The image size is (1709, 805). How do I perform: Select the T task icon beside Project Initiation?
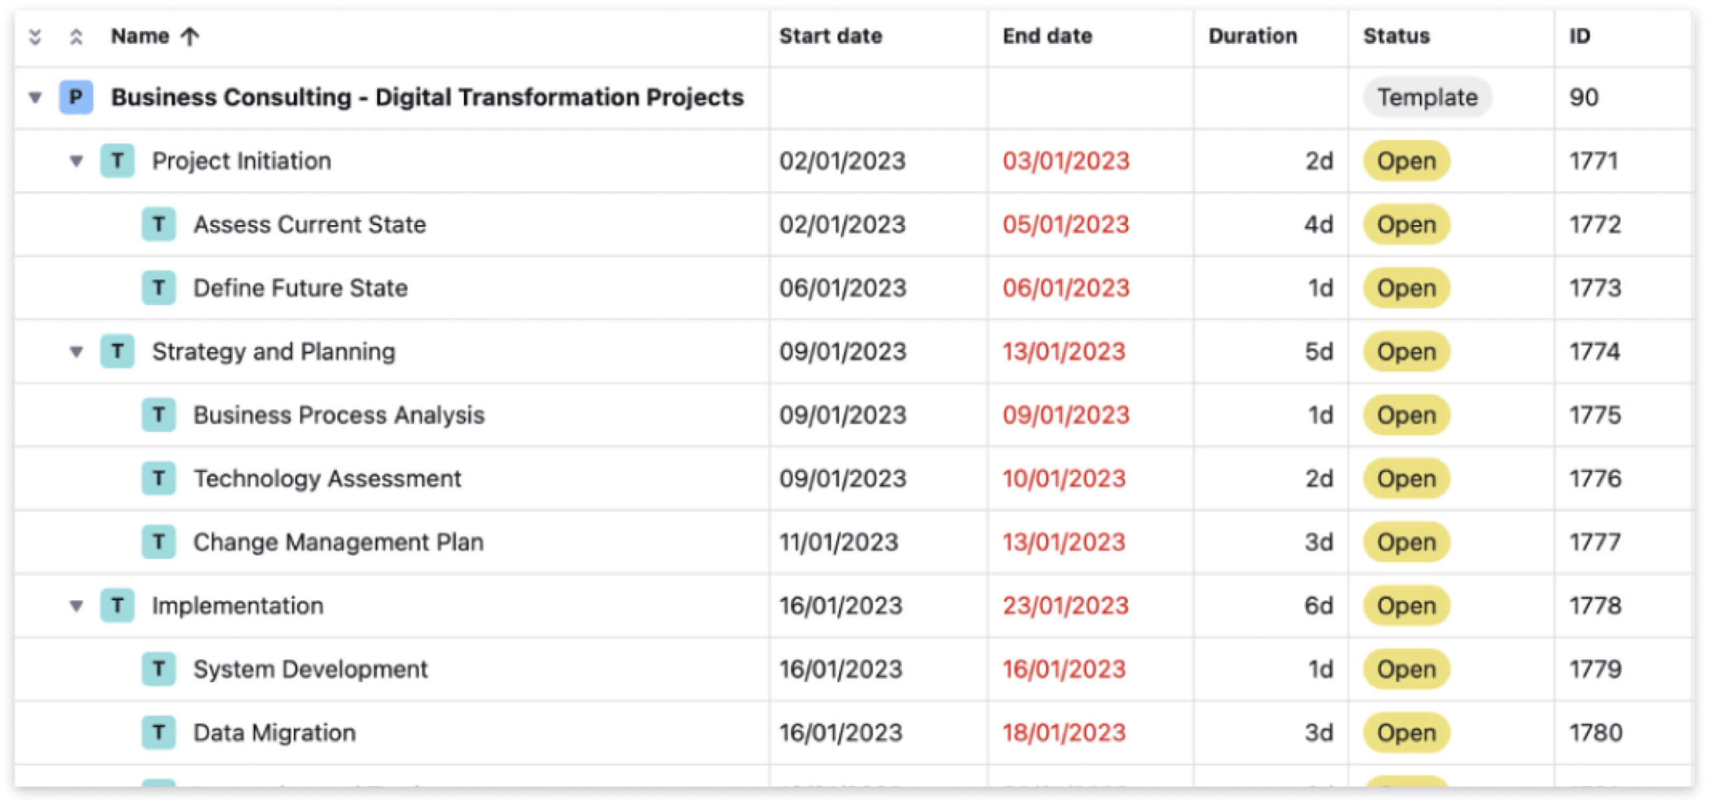(119, 160)
